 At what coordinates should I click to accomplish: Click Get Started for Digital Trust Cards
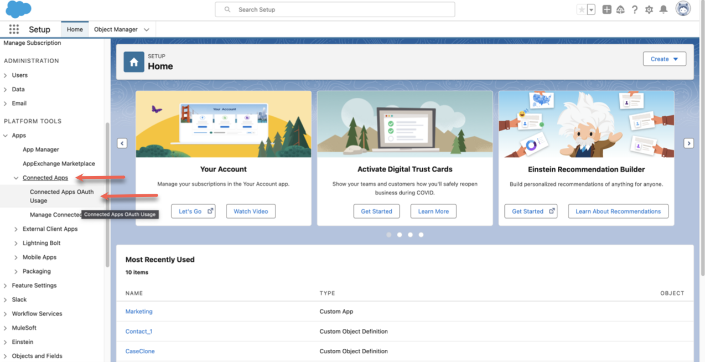[376, 211]
